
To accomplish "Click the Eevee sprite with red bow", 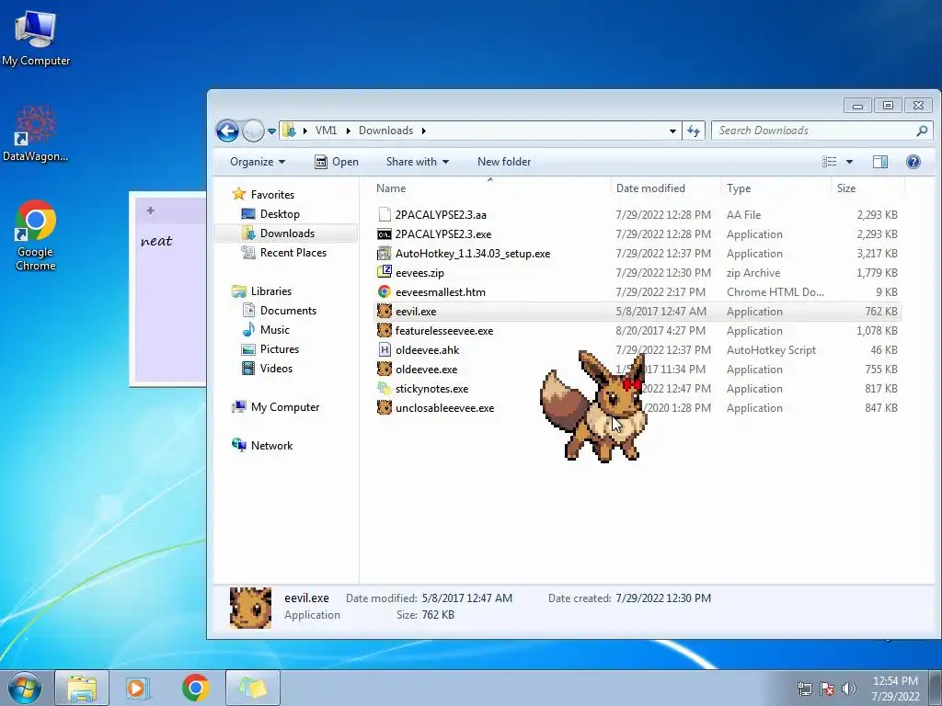I will tap(593, 405).
